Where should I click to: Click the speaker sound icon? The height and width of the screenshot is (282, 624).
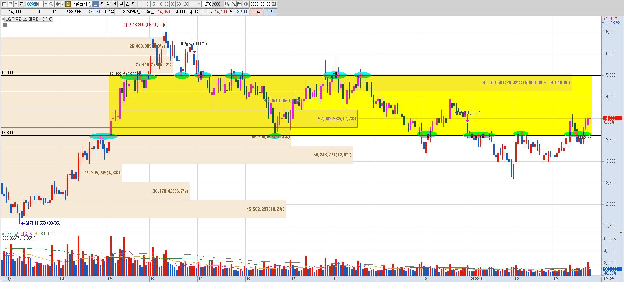[x=58, y=4]
